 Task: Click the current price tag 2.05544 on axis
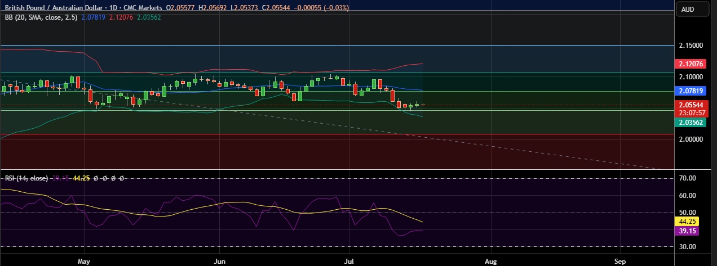tap(692, 105)
